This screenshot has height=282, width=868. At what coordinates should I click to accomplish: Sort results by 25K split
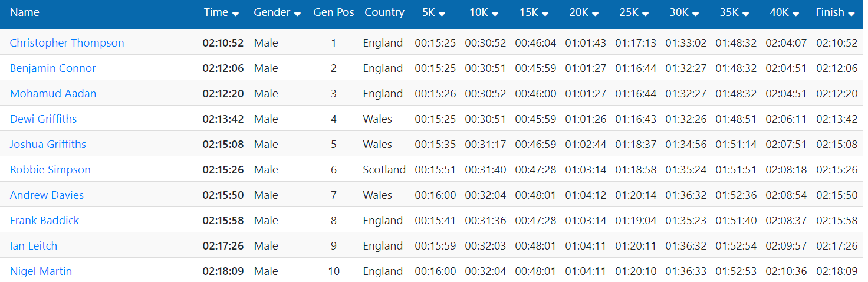click(x=646, y=14)
